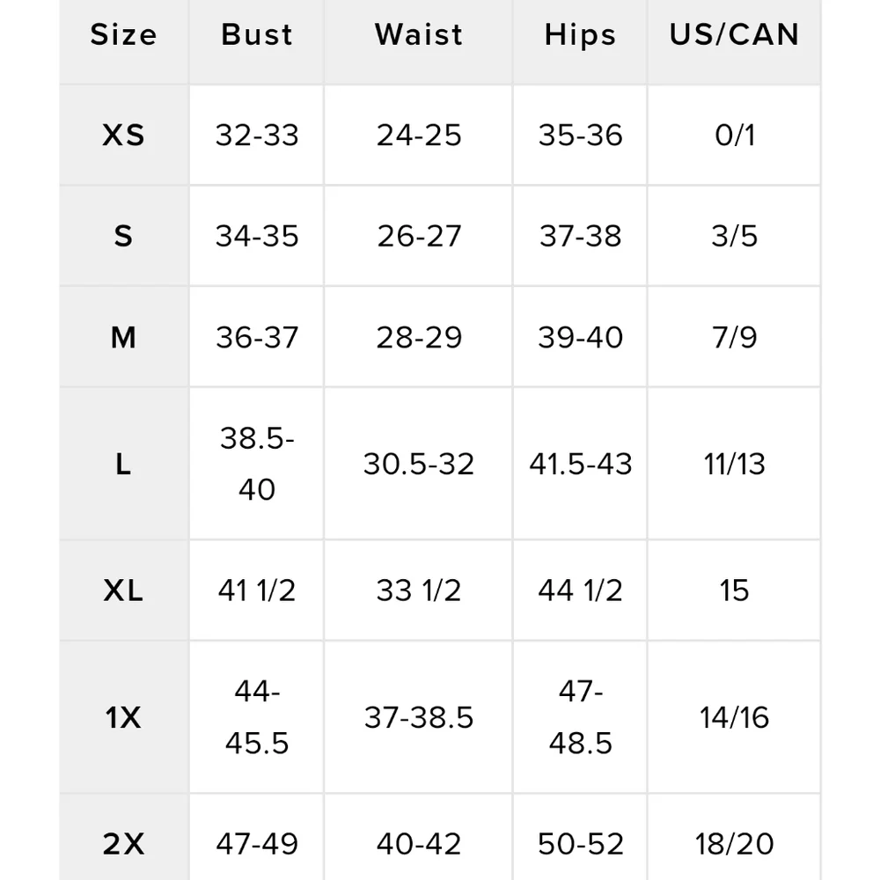Select the 2X size row label
Screen dimensions: 880x880
pyautogui.click(x=123, y=844)
